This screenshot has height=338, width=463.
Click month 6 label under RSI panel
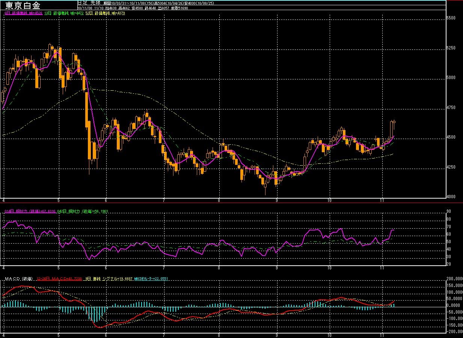[x=106, y=268]
